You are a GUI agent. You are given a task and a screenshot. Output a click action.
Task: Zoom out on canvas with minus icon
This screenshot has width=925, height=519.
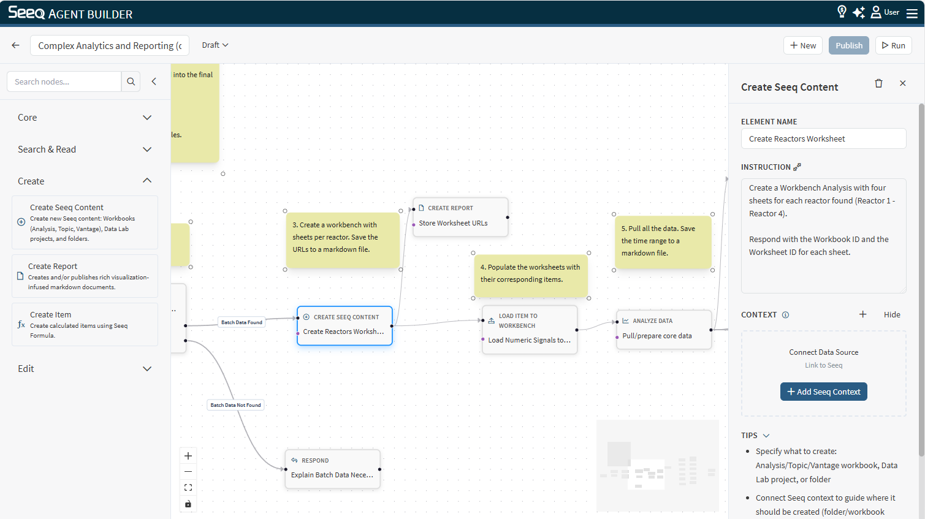[188, 472]
